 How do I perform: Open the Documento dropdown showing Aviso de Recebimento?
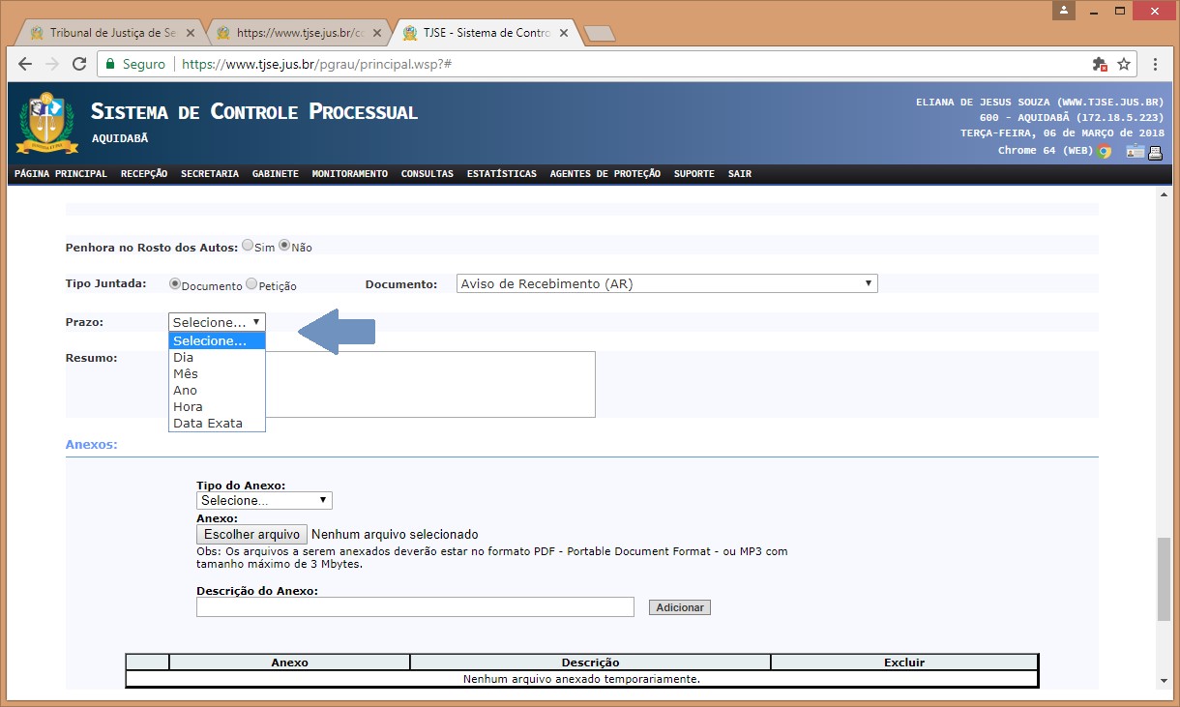pos(666,284)
